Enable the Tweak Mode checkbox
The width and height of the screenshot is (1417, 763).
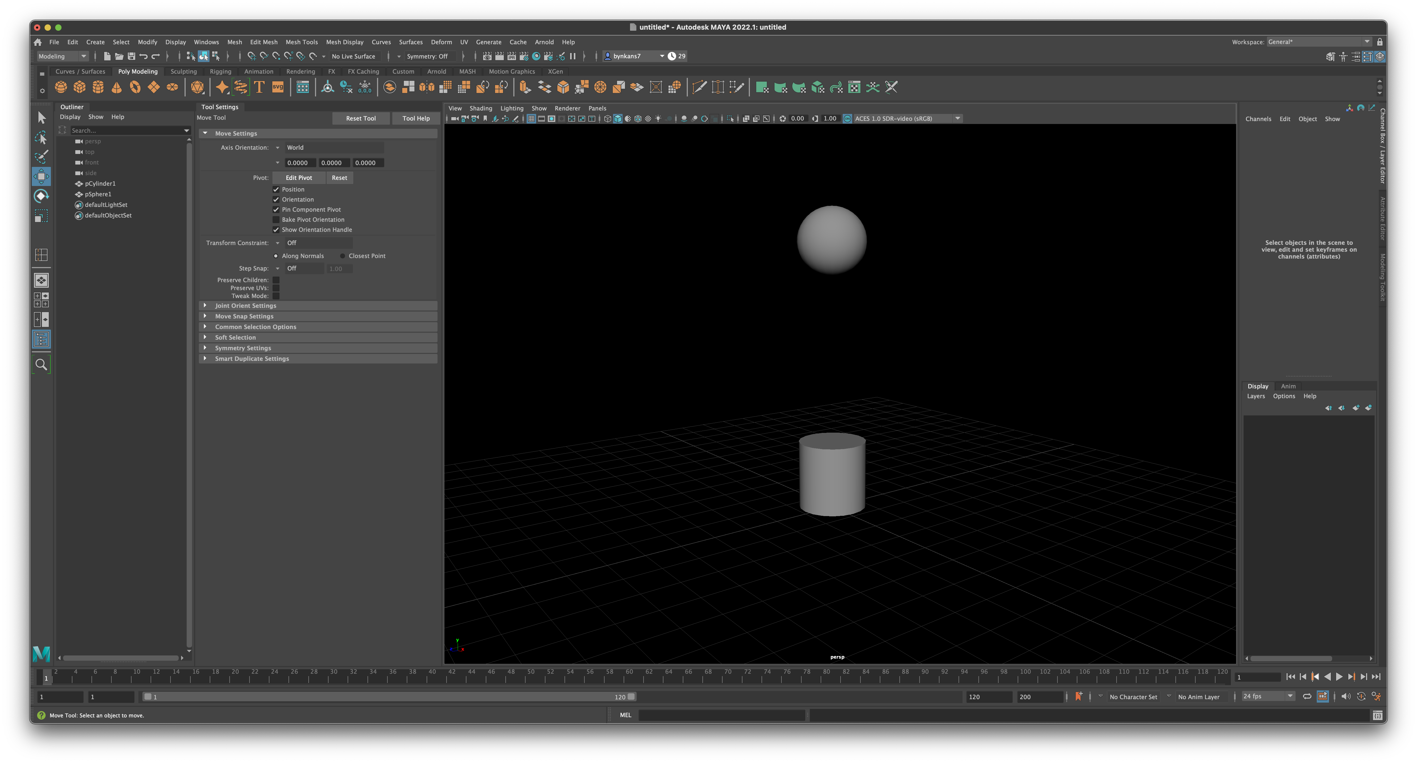(x=276, y=296)
